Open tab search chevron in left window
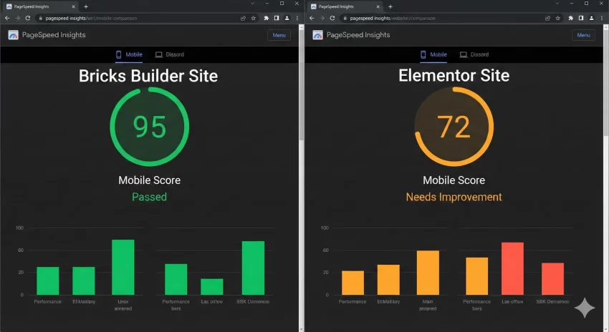This screenshot has height=332, width=609. coord(252,4)
